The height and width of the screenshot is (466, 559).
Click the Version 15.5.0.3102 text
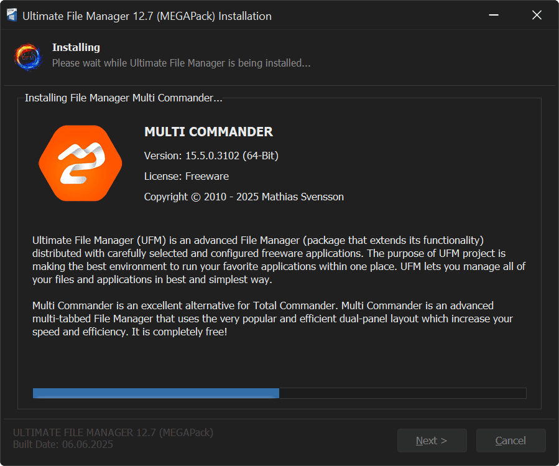tap(215, 156)
